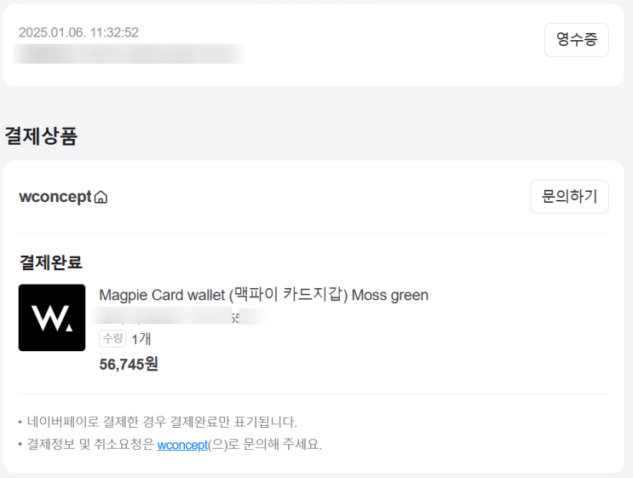Viewport: 633px width, 478px height.
Task: Click the 결제상품 section heading
Action: [41, 135]
